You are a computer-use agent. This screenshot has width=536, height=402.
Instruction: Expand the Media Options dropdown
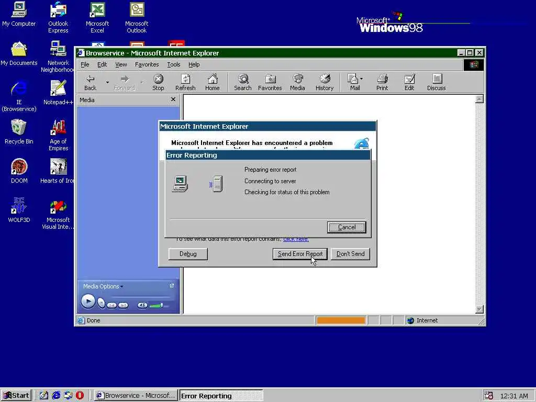[103, 286]
